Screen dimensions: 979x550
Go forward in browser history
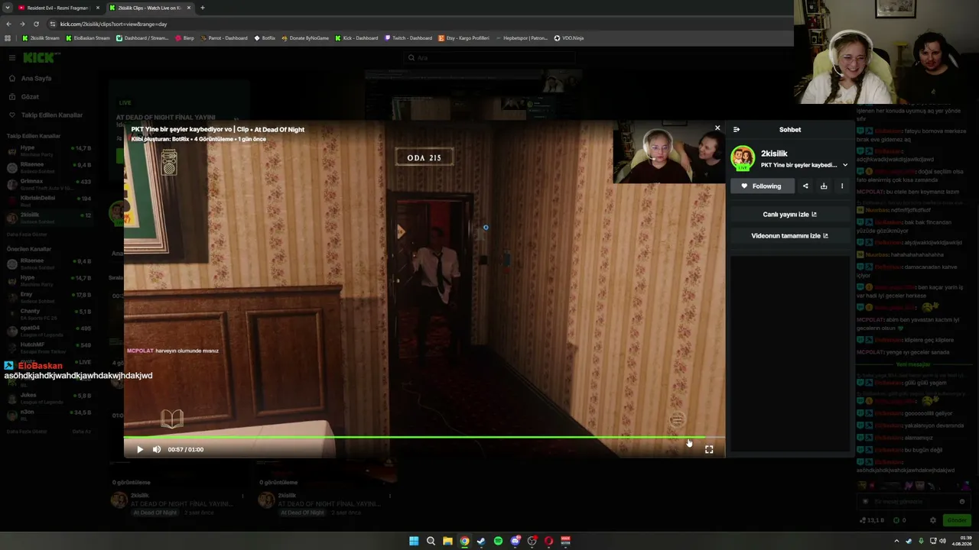(x=22, y=24)
